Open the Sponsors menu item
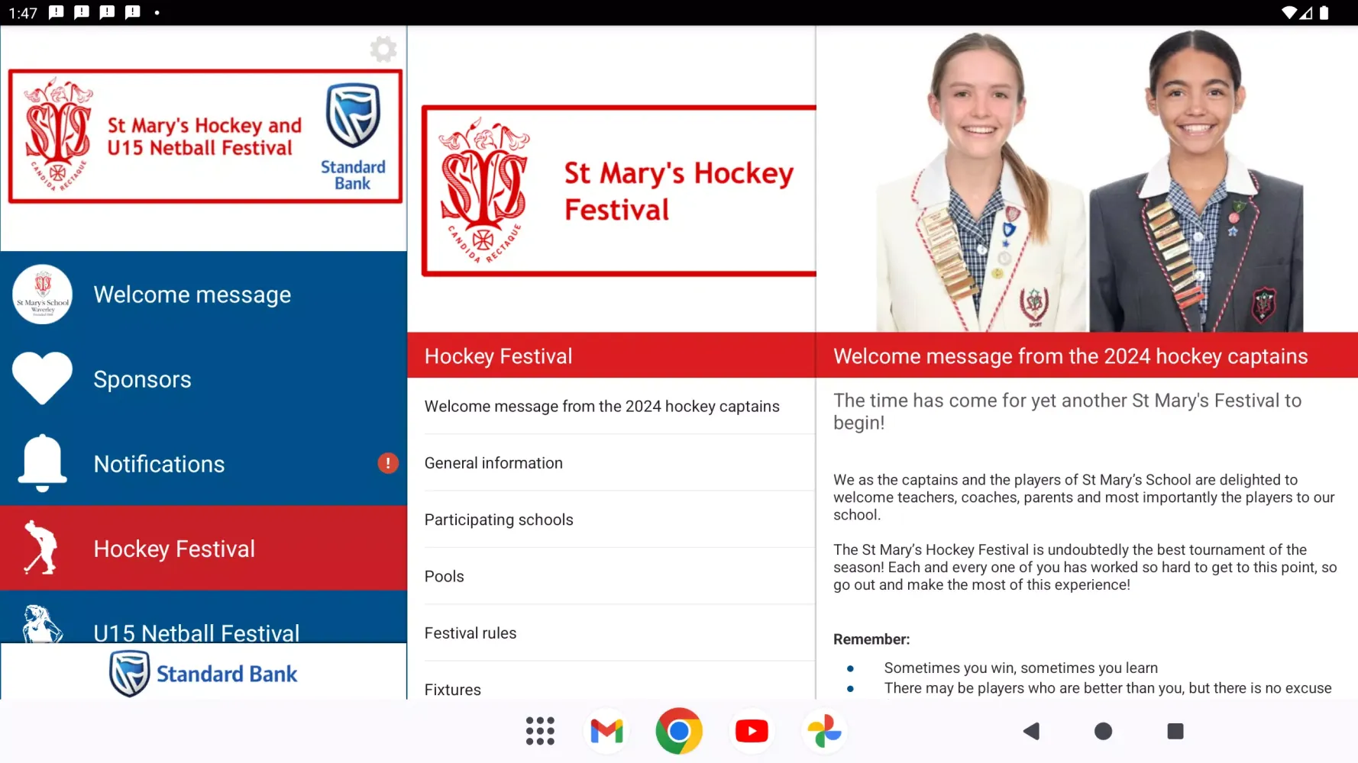This screenshot has height=763, width=1358. 203,379
